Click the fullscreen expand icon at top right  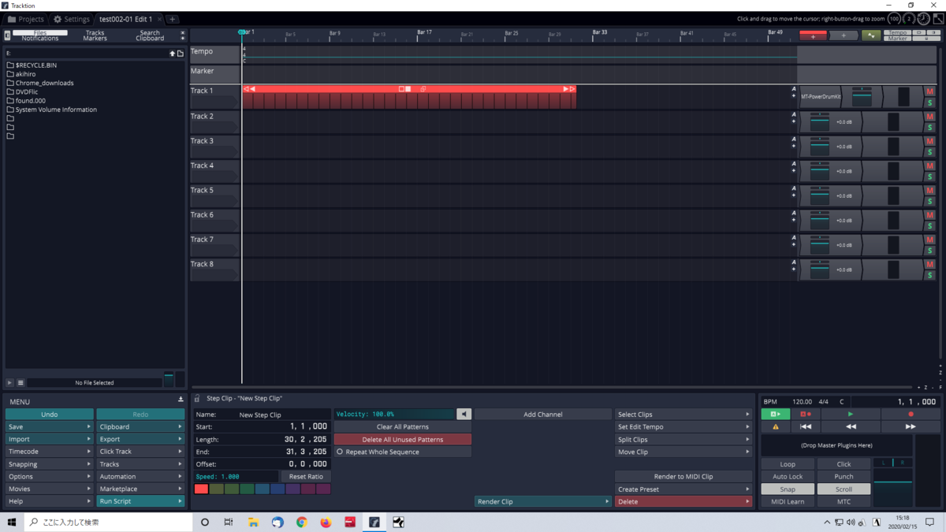[938, 19]
